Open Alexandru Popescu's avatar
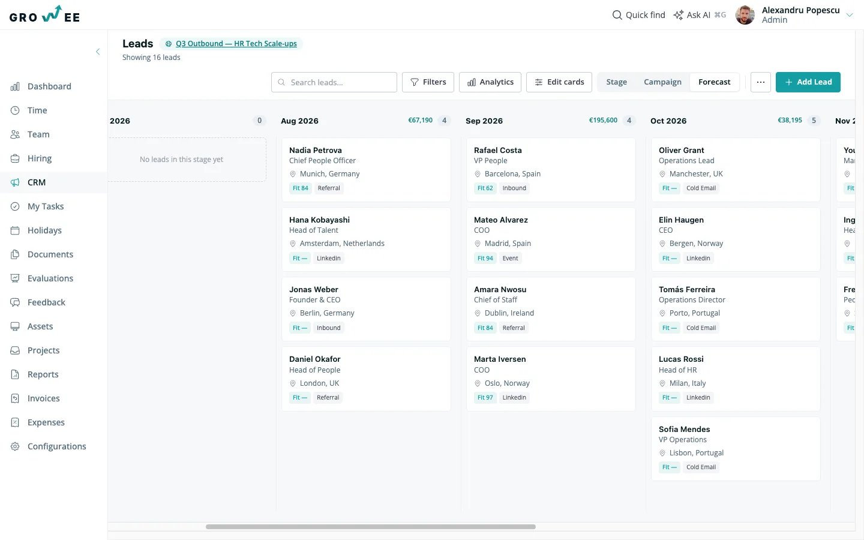 coord(745,15)
